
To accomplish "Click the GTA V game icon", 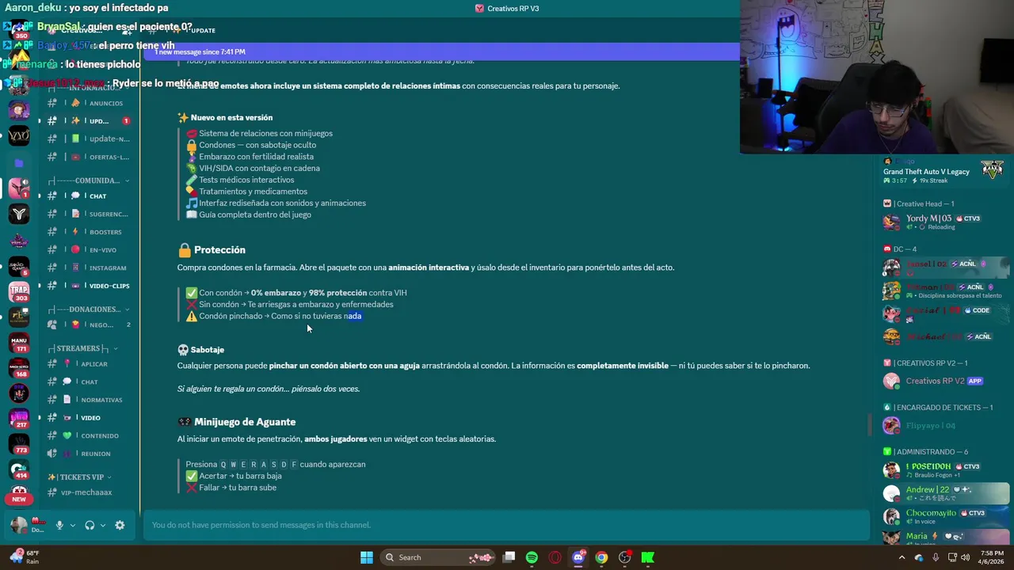I will point(993,169).
